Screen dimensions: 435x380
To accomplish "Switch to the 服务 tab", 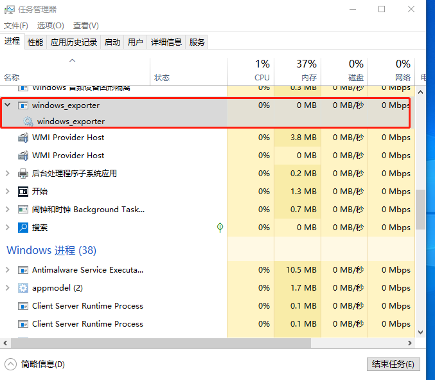I will (197, 42).
